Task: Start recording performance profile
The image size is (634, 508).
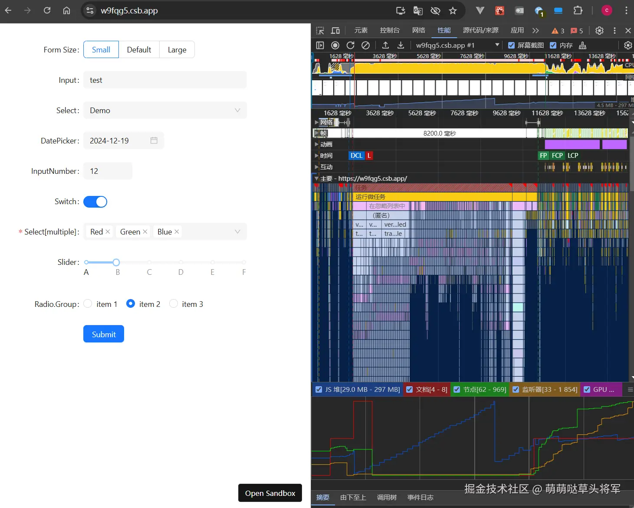Action: [335, 45]
